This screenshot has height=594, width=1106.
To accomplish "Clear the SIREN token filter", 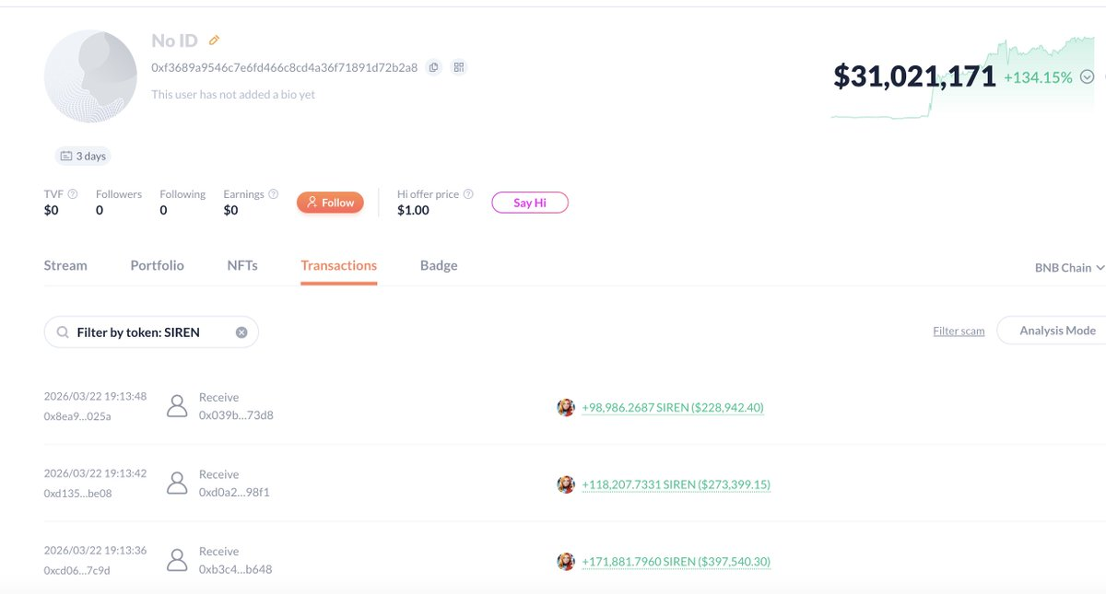I will (x=241, y=332).
